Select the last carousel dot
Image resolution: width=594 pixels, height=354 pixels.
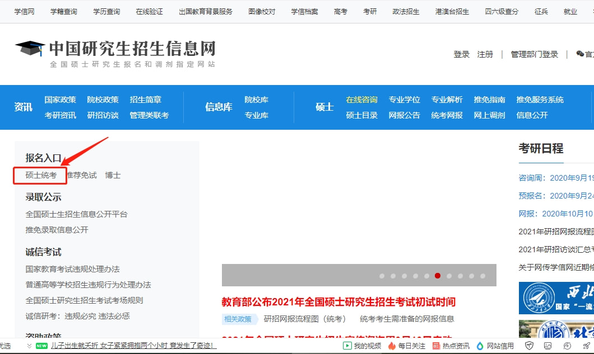click(482, 276)
